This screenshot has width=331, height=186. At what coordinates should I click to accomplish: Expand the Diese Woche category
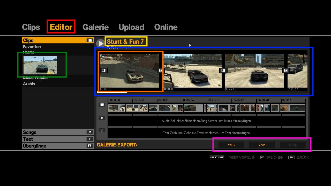point(35,78)
